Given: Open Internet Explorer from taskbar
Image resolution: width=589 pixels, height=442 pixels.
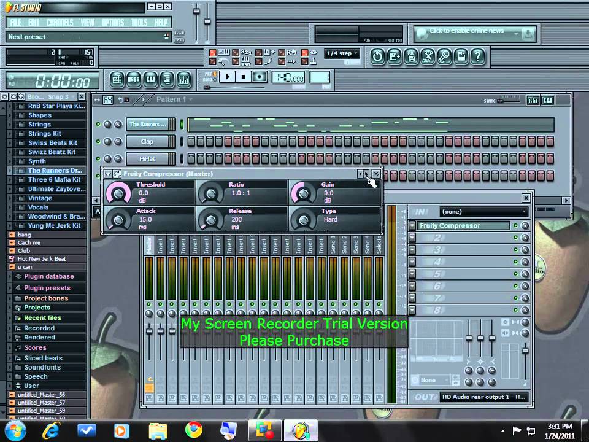Looking at the screenshot, I should [51, 431].
